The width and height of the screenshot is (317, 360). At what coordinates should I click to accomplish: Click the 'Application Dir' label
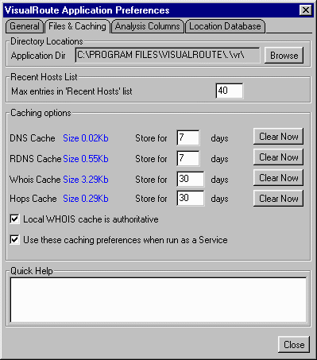click(38, 56)
